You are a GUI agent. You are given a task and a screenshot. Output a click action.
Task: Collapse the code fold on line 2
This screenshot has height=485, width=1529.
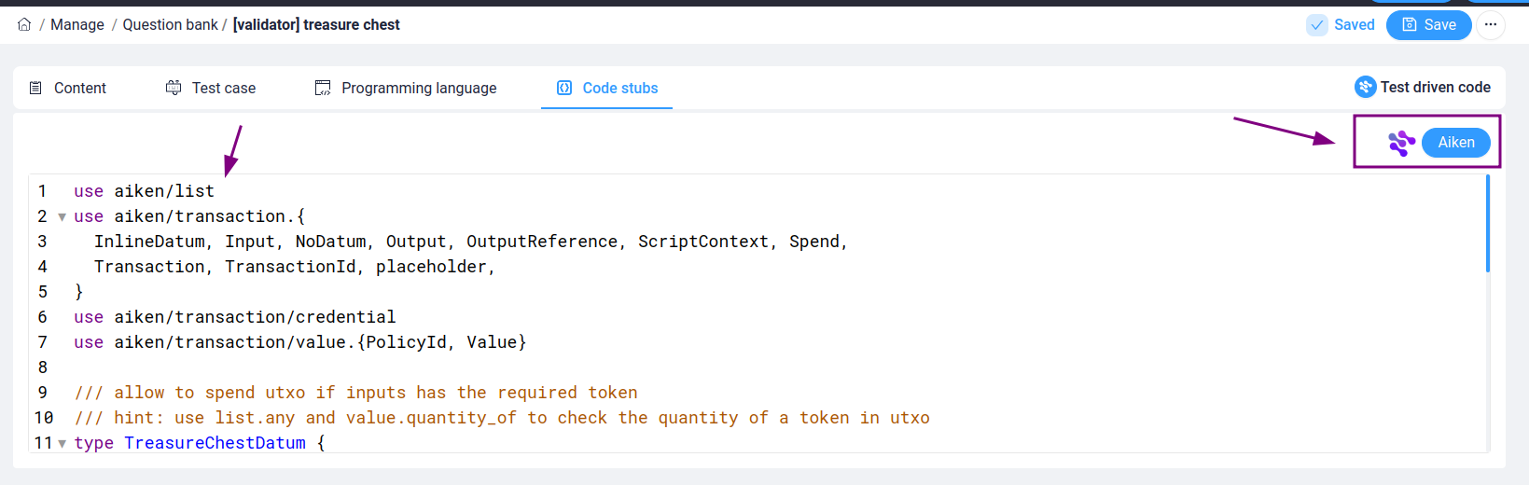click(62, 217)
